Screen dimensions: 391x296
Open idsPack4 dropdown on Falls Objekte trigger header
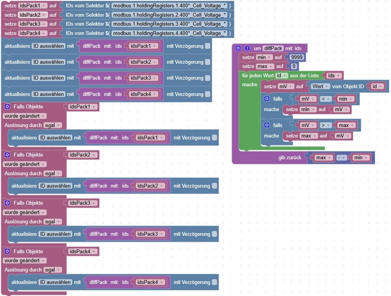point(82,251)
